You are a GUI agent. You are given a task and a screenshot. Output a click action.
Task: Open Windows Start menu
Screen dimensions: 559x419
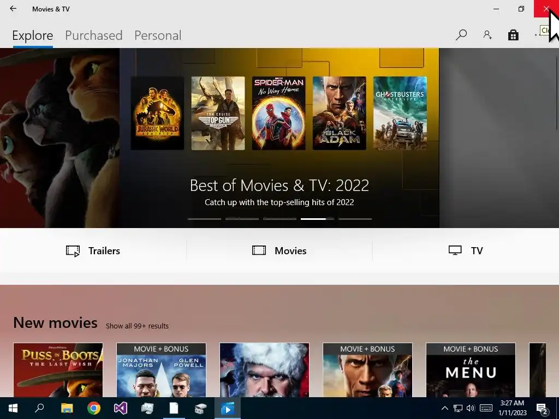pyautogui.click(x=13, y=408)
